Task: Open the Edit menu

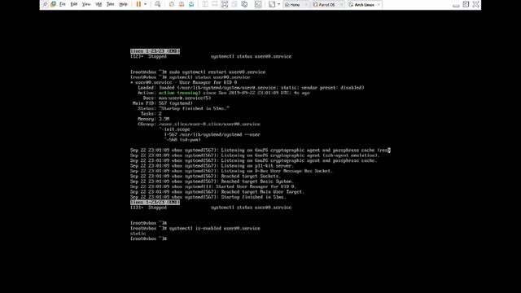Action: (x=74, y=4)
